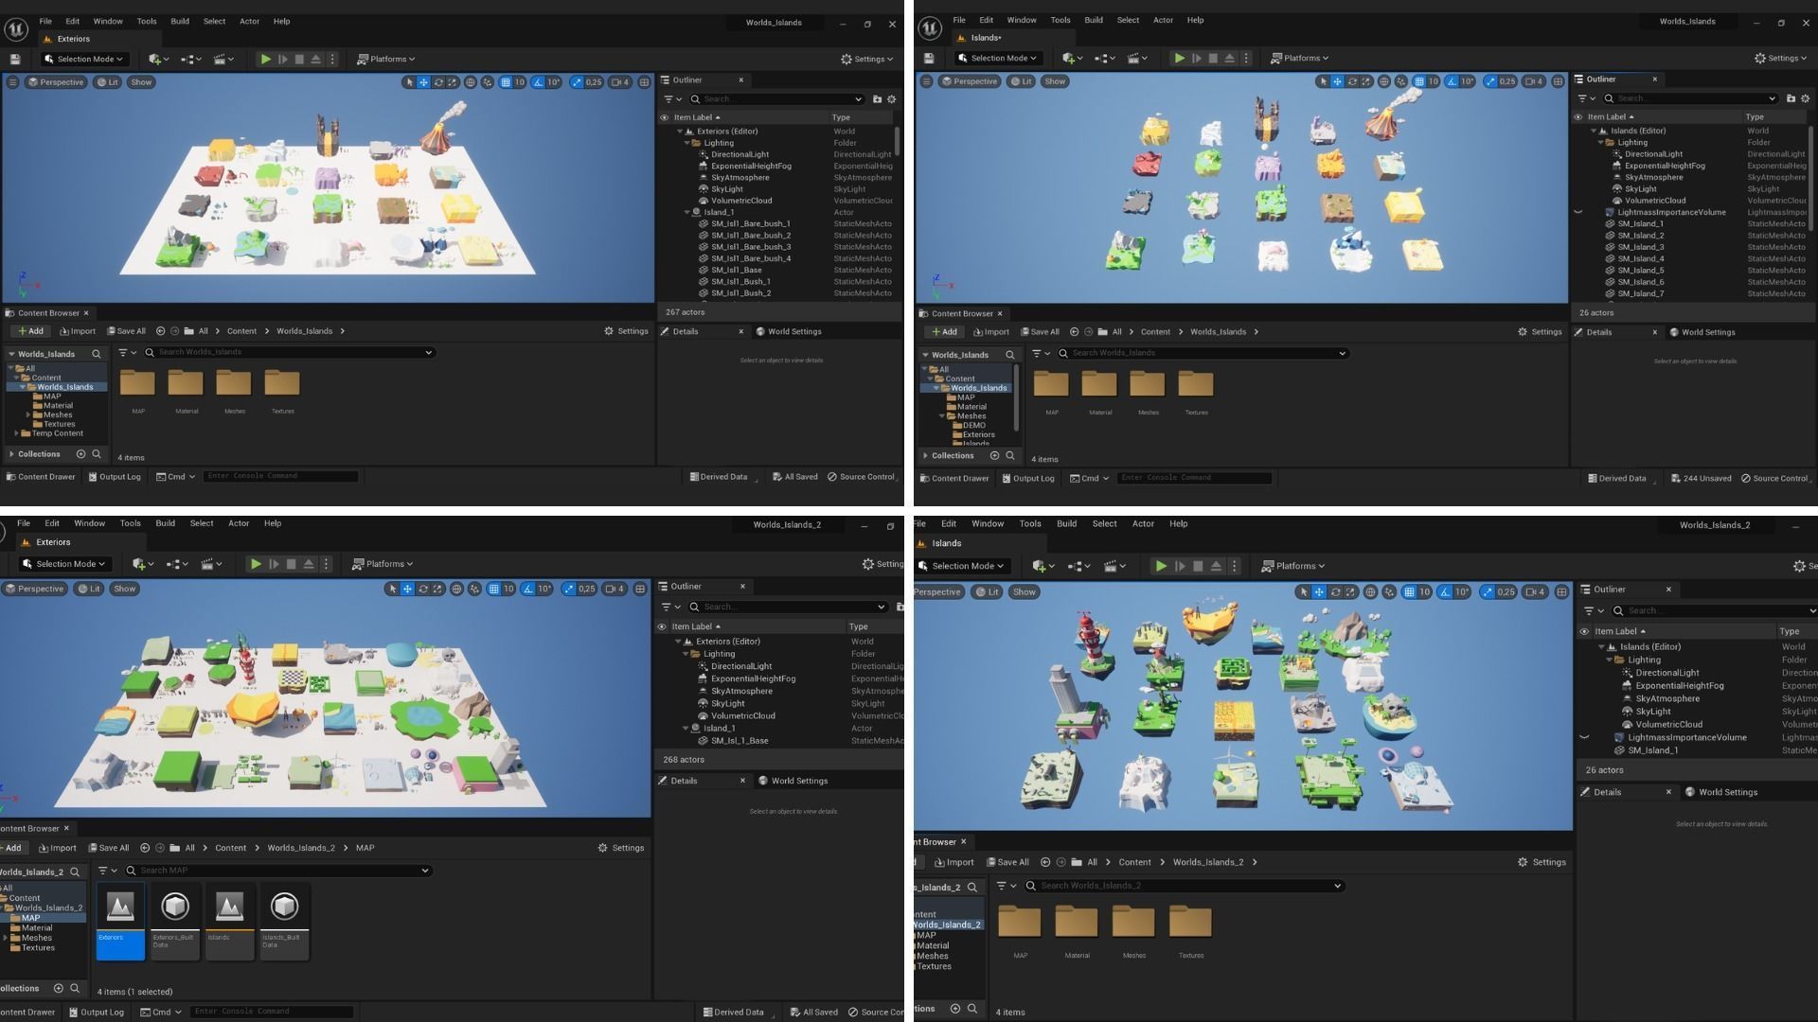Collapse Lighting folder in top-right Outliner
Image resolution: width=1818 pixels, height=1022 pixels.
[1601, 143]
